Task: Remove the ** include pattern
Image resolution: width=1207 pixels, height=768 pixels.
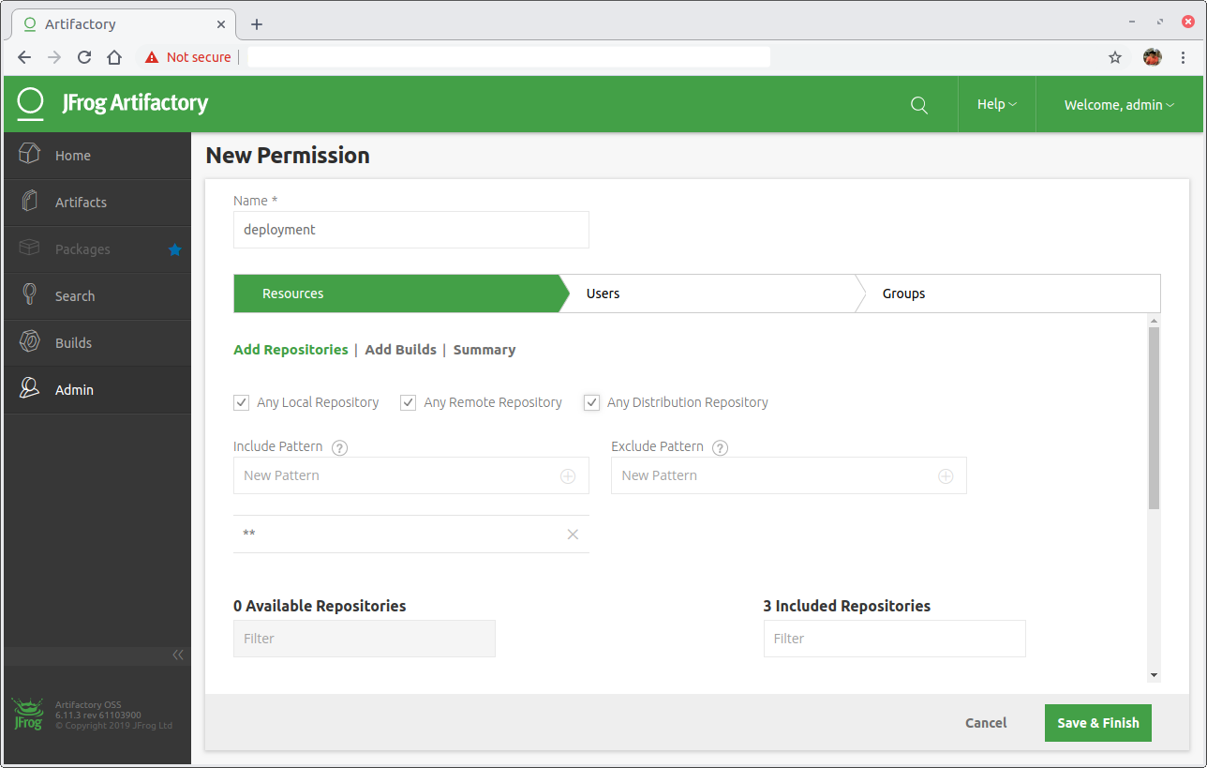Action: (573, 535)
